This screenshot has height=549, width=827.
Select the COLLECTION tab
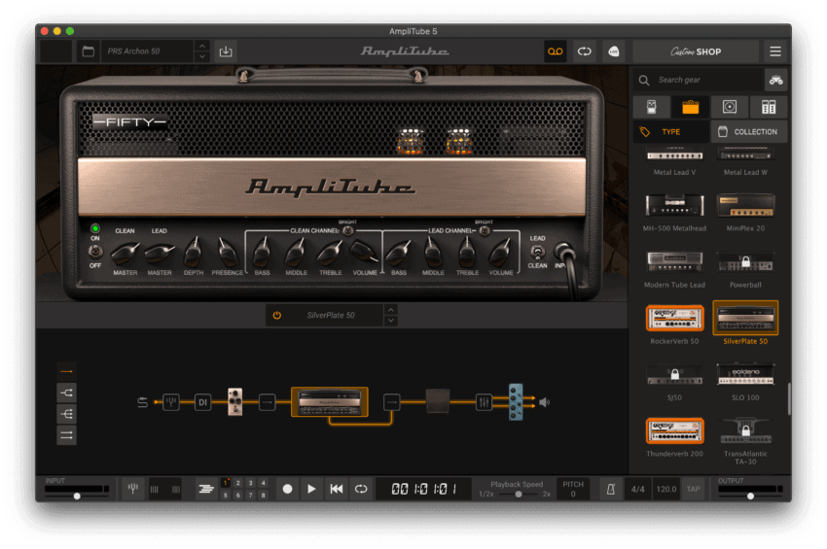point(749,132)
